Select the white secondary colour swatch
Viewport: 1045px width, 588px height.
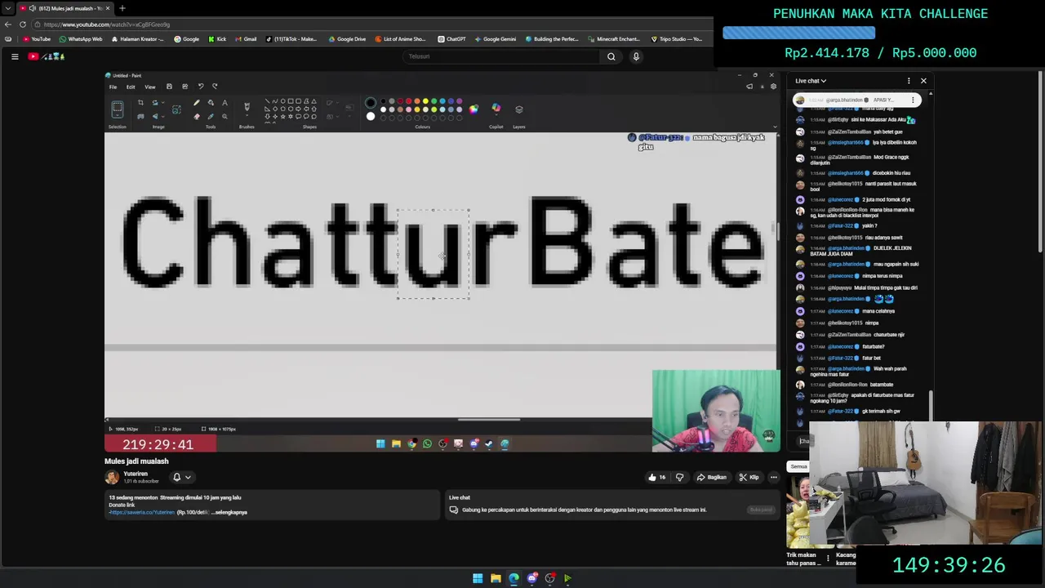(371, 117)
